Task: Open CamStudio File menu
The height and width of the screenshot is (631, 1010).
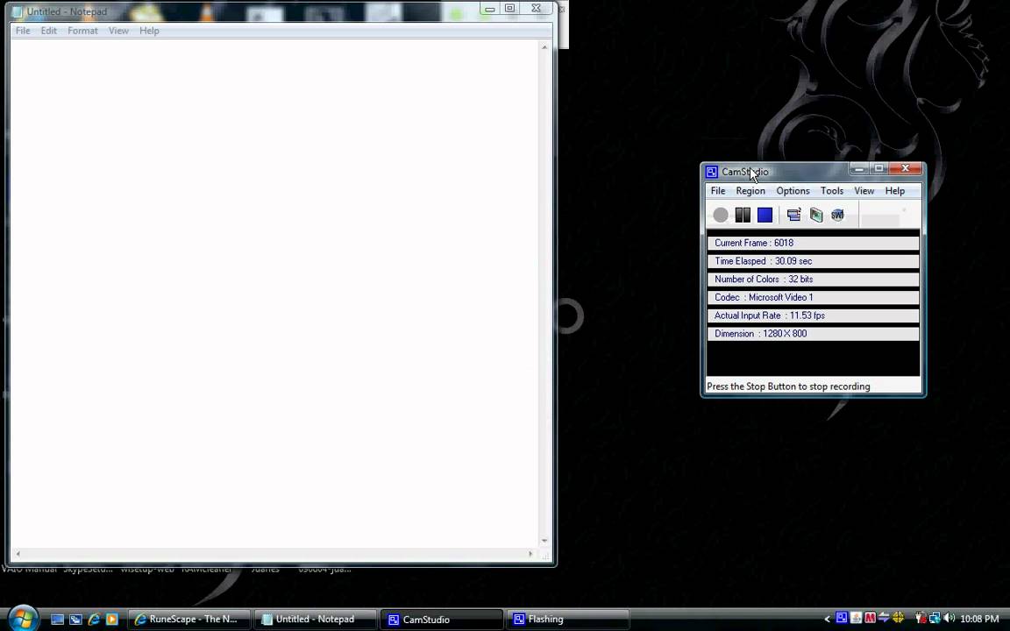Action: [717, 190]
